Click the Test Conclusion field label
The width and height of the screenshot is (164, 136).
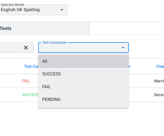coord(54,42)
